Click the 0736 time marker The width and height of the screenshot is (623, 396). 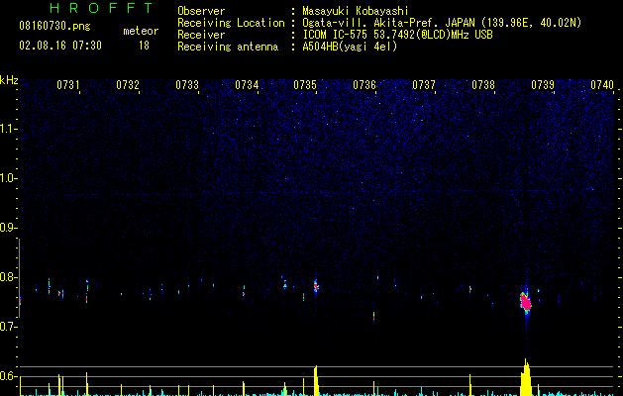(364, 85)
